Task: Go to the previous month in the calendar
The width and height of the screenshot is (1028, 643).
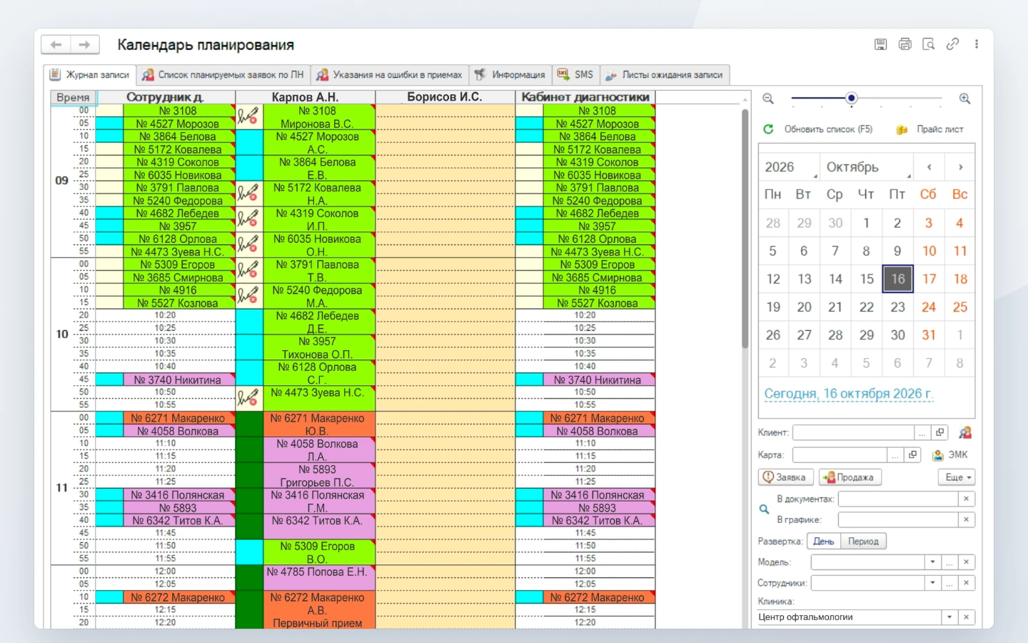Action: point(929,167)
